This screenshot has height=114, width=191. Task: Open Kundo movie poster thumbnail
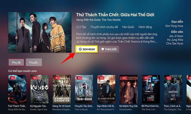click(39, 89)
